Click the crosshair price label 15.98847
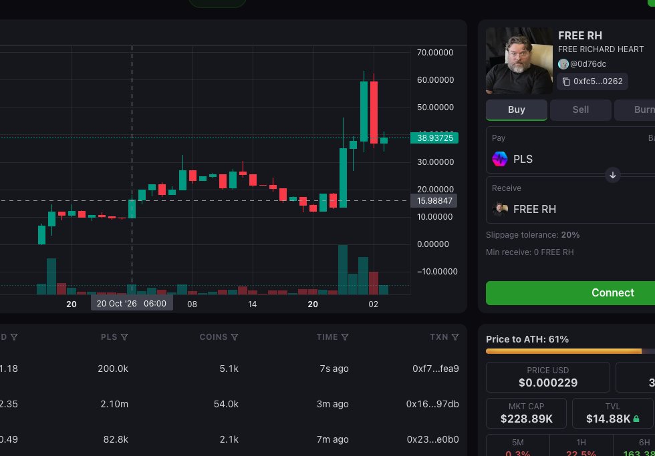The height and width of the screenshot is (456, 655). [x=434, y=201]
